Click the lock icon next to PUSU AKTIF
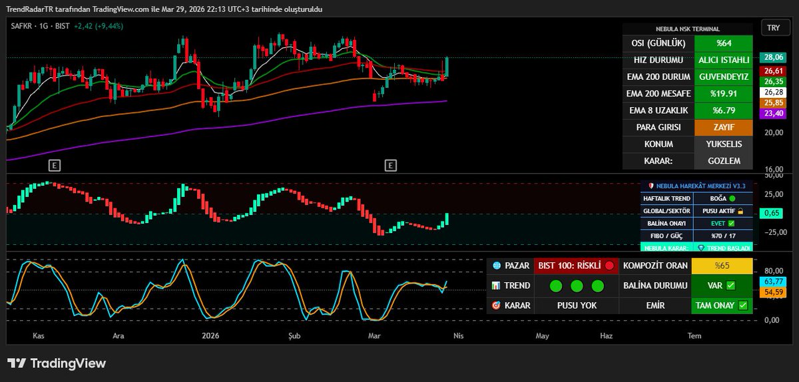 coord(740,210)
